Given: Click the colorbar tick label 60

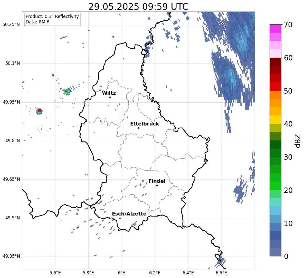Looking at the screenshot, I should [288, 58].
